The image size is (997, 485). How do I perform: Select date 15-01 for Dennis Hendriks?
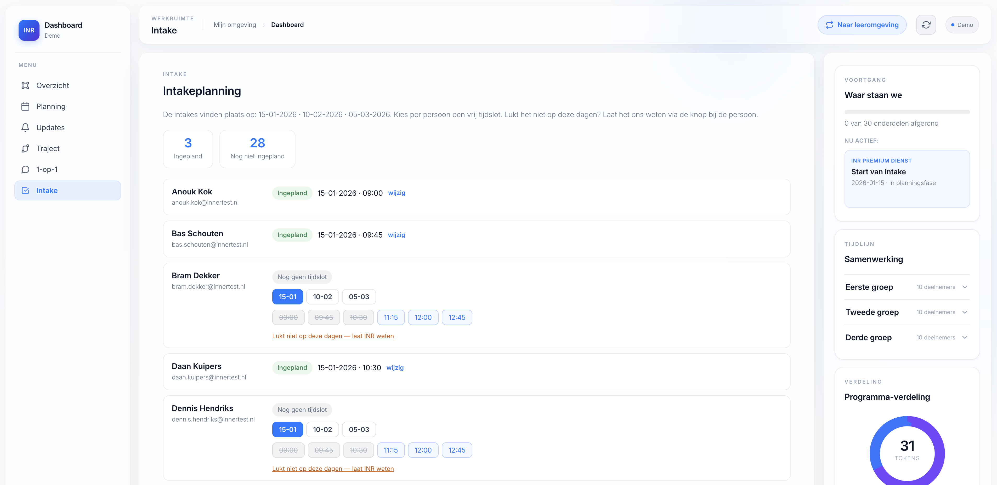288,429
